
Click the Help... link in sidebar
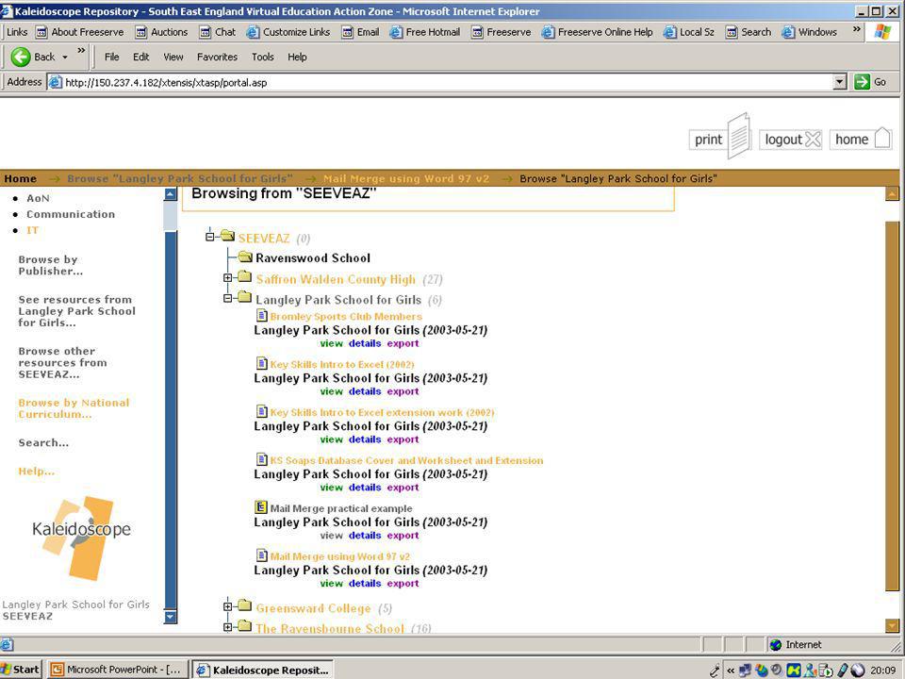tap(37, 472)
